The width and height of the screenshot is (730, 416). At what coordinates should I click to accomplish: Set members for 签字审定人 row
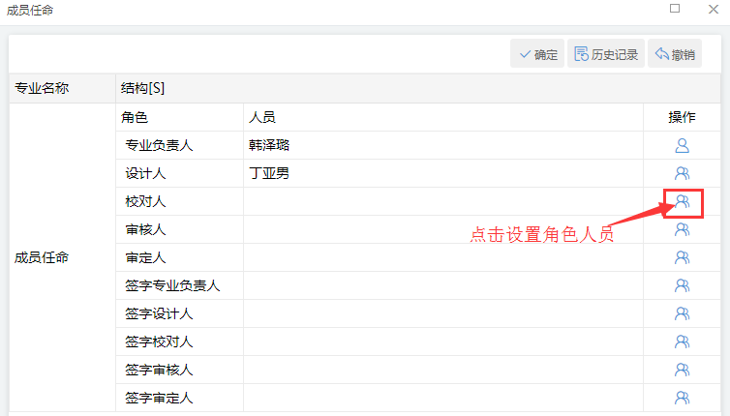click(682, 398)
